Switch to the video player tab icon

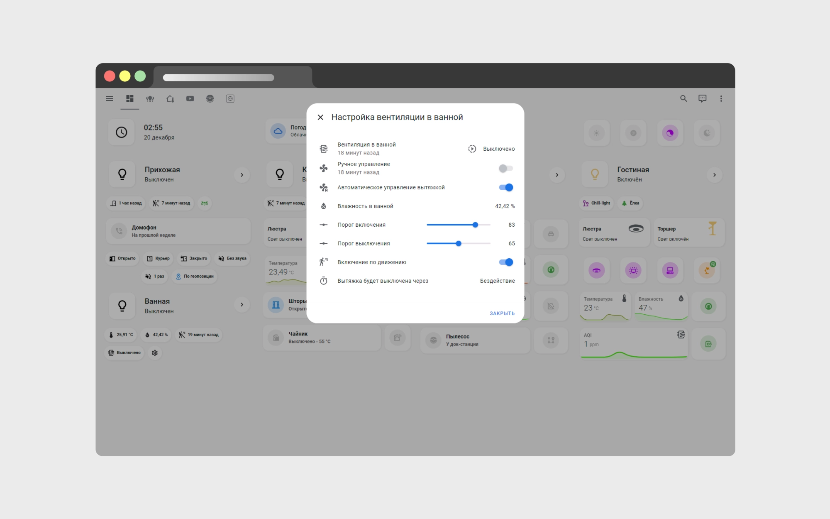190,99
